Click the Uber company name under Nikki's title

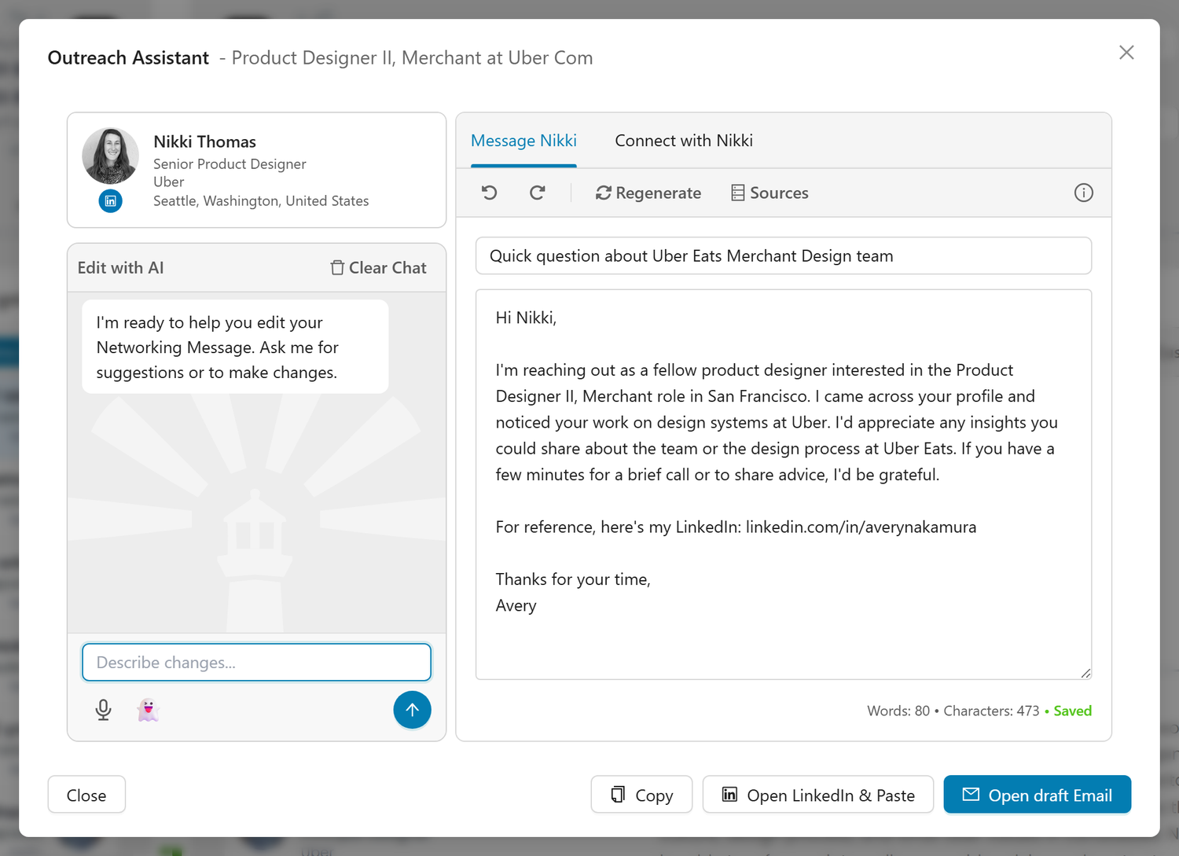169,182
